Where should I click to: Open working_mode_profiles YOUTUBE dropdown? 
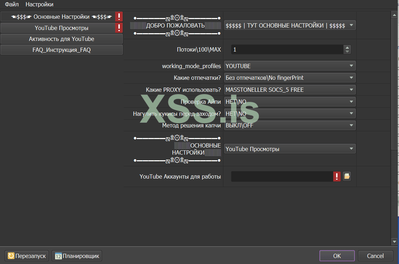click(x=289, y=66)
